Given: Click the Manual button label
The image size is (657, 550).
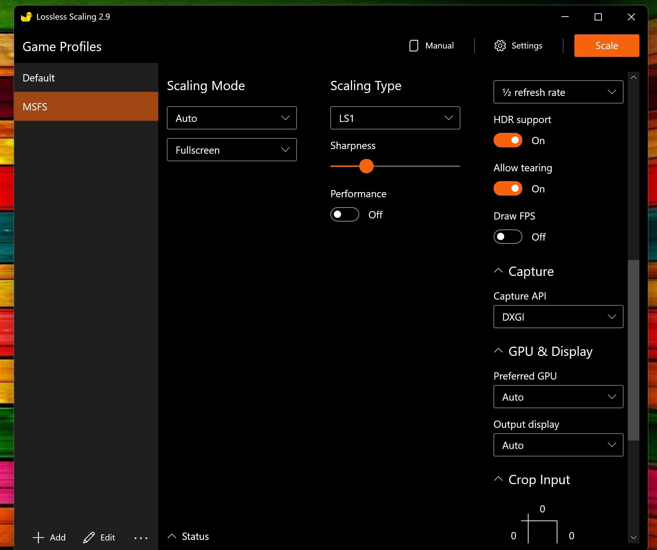Looking at the screenshot, I should (x=439, y=46).
